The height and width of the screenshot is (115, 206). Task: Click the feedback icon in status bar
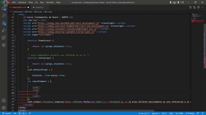coord(198,113)
